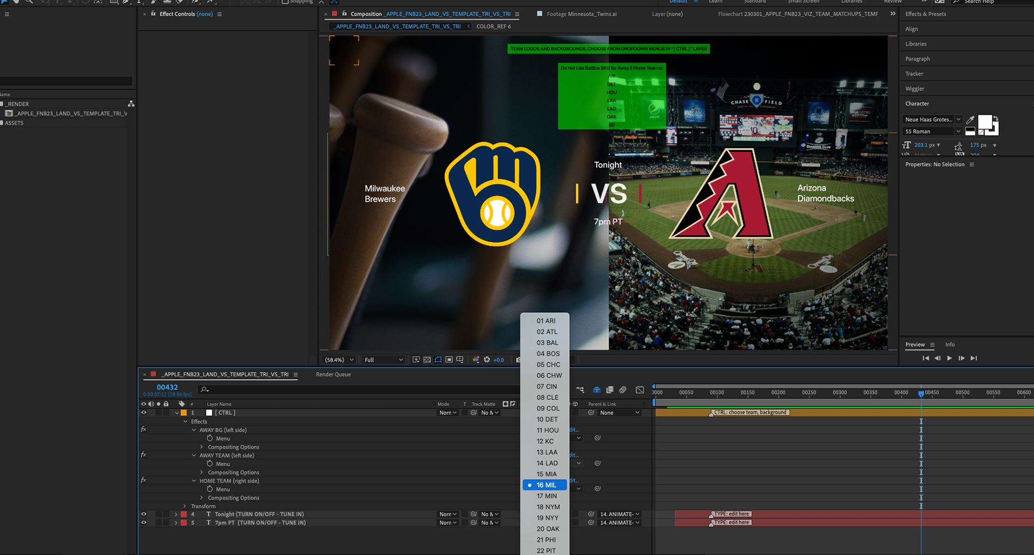Show more viewer tabs double-arrow
This screenshot has width=1034, height=555.
pos(892,14)
